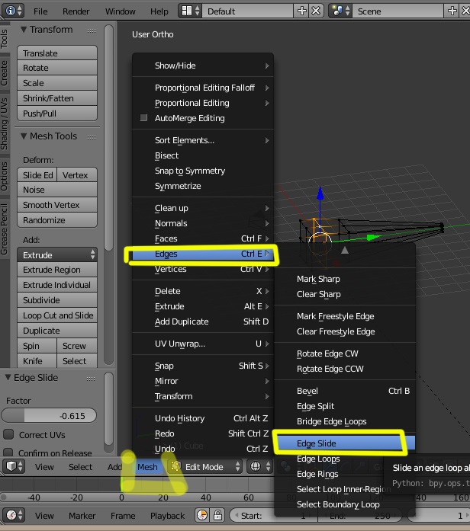Click the 3D View editor type icon

tap(14, 466)
